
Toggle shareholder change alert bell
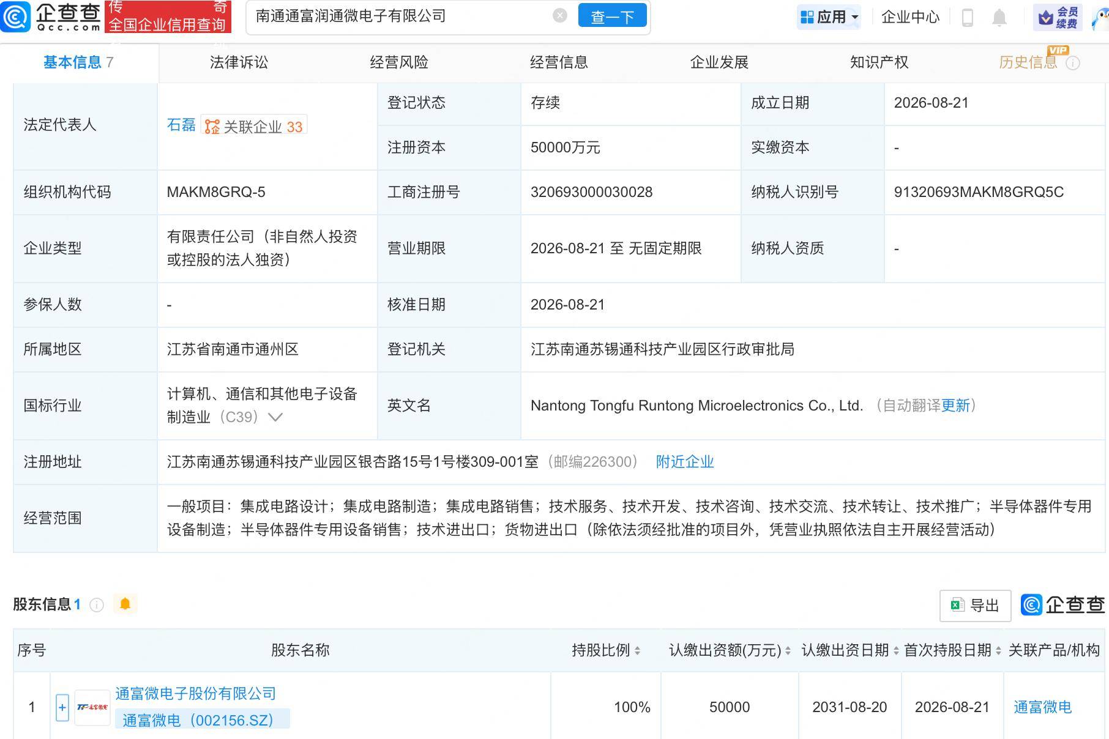125,604
